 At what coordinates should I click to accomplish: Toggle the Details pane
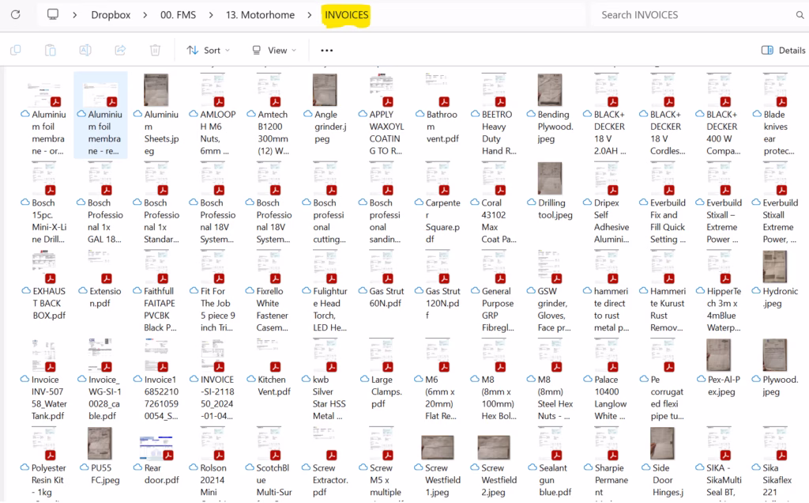click(x=783, y=50)
